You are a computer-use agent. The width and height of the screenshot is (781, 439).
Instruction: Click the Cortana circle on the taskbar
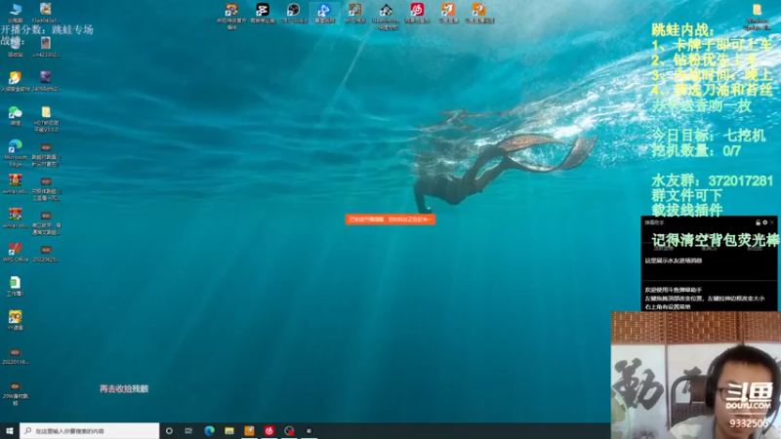(169, 431)
